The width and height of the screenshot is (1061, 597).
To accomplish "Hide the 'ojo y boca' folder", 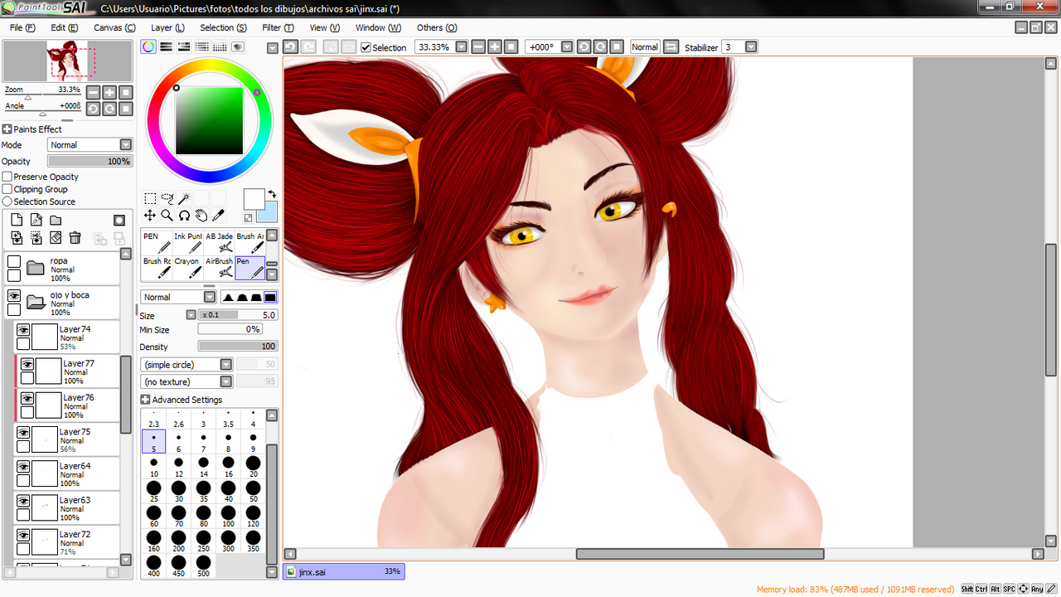I will click(x=14, y=295).
